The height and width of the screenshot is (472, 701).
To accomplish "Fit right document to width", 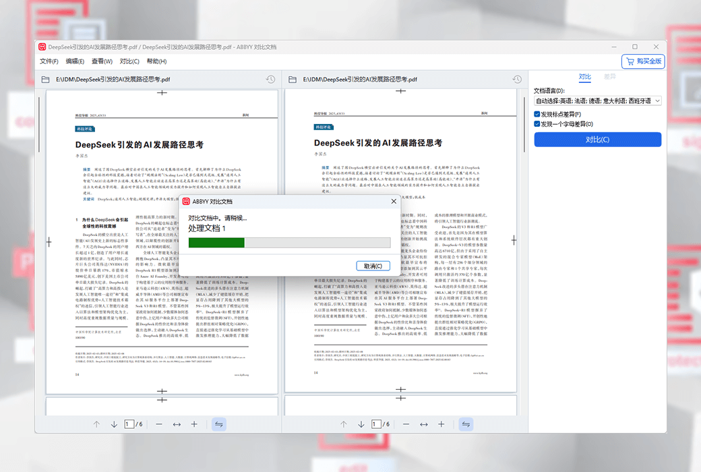I will (x=423, y=424).
